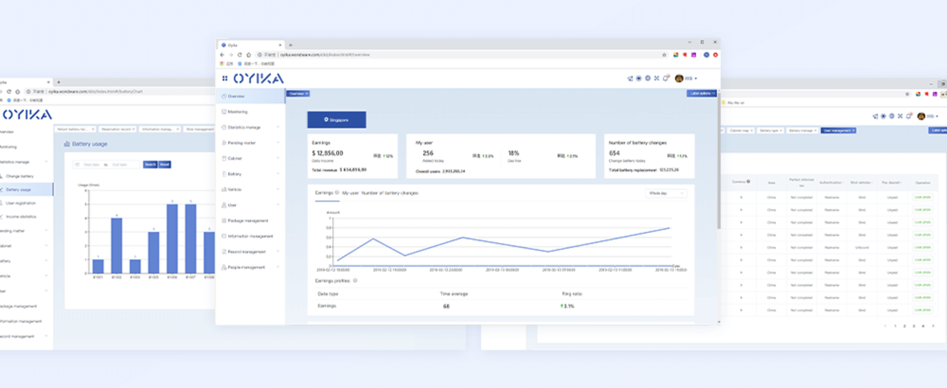
Task: Click the browser reload icon
Action: 239,55
